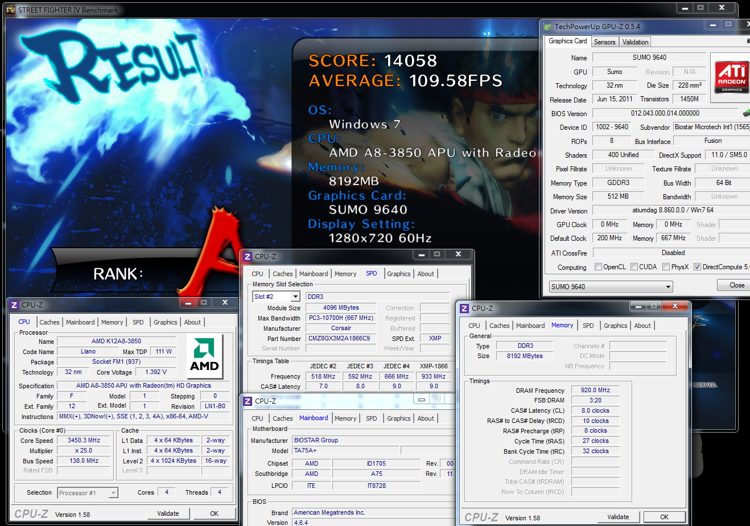
Task: Click the 3450.3 MHz core speed value
Action: [84, 440]
